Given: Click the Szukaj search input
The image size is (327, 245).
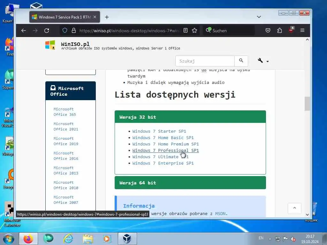Looking at the screenshot, I should coord(205,61).
